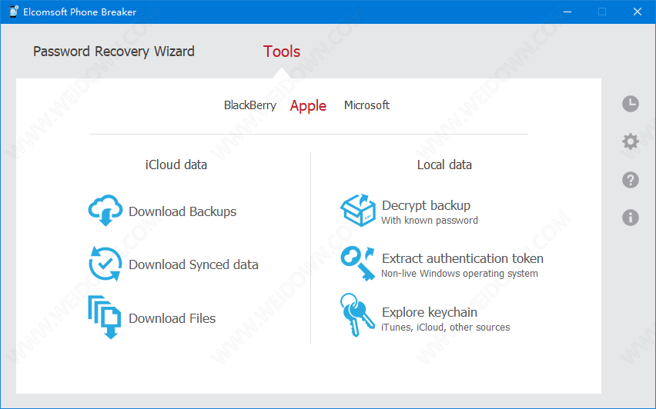Image resolution: width=656 pixels, height=409 pixels.
Task: Switch to the Microsoft section
Action: [367, 105]
